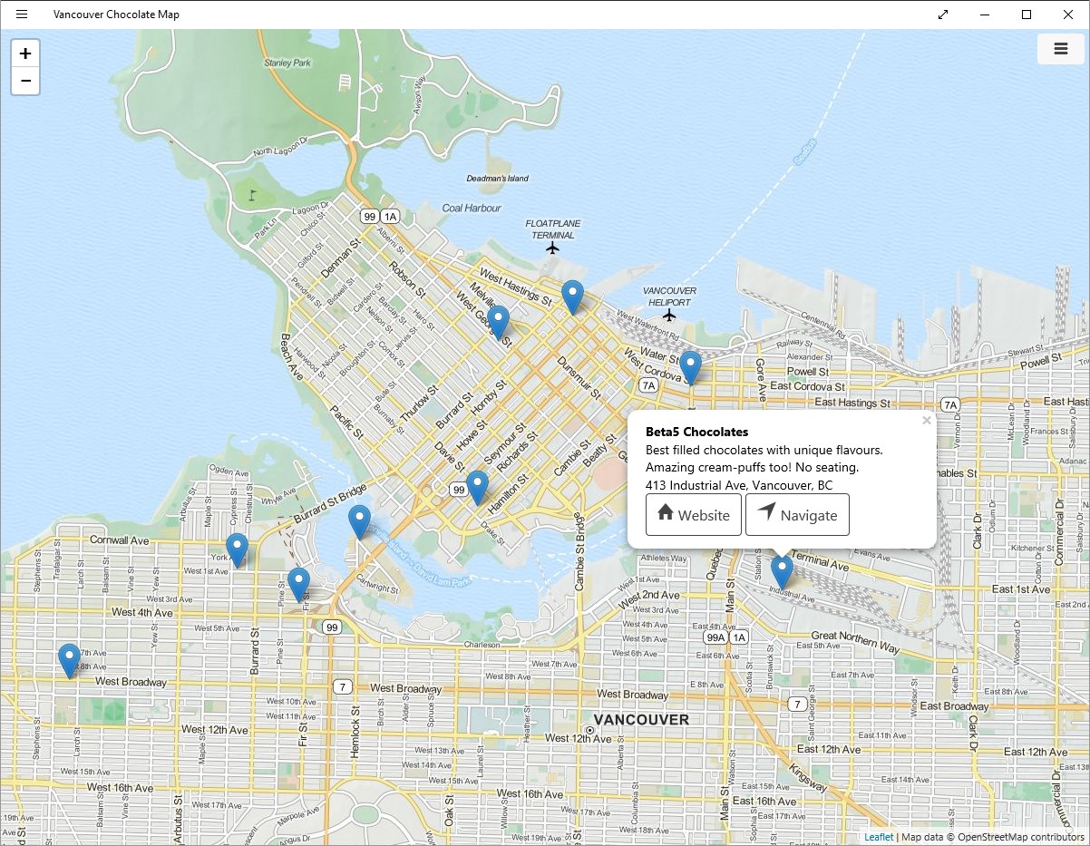Maximize the application window

[x=1027, y=15]
